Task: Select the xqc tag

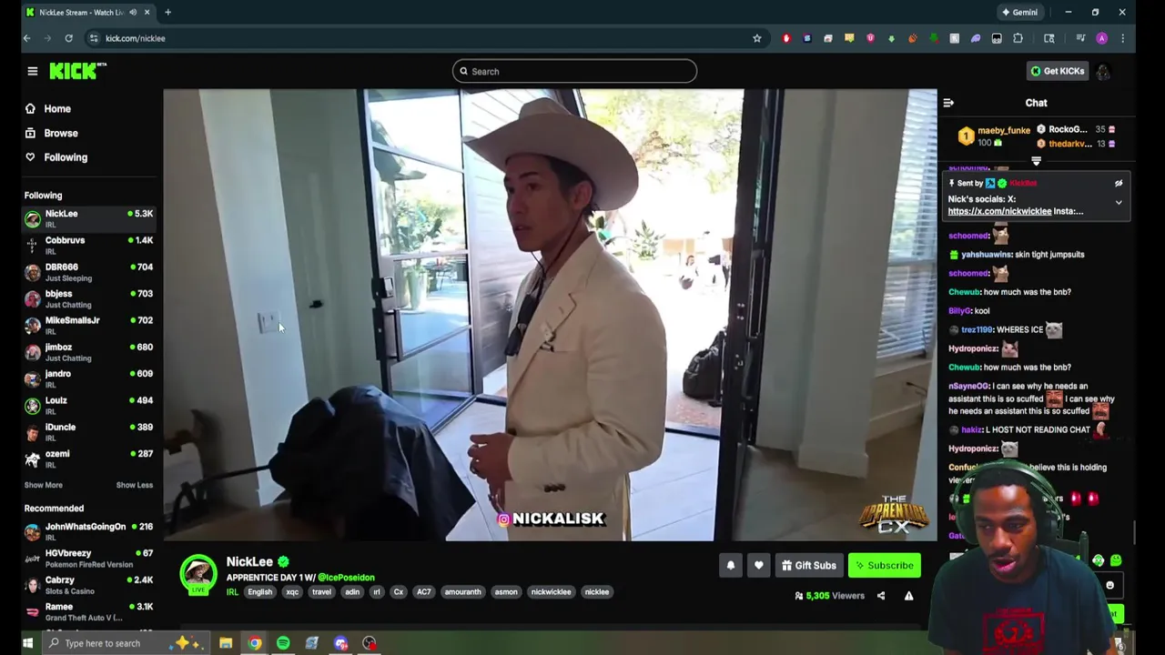Action: click(x=292, y=592)
